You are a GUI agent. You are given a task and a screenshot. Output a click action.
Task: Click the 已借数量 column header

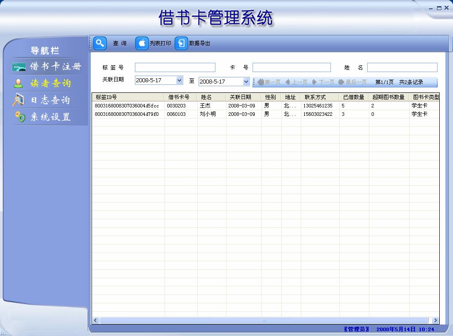354,97
